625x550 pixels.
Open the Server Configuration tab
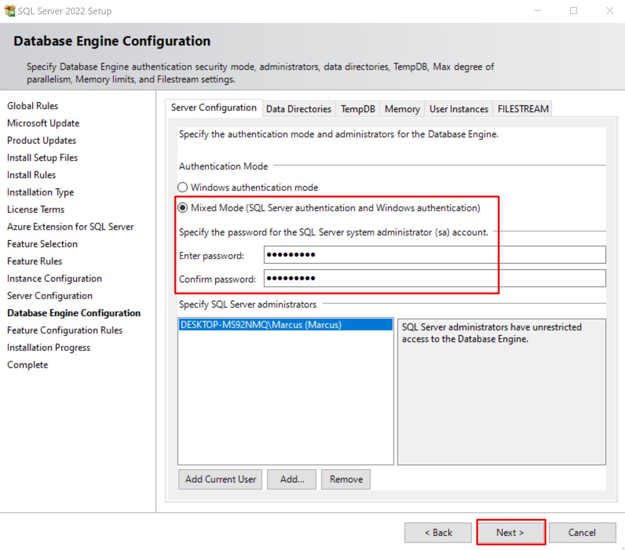click(x=214, y=108)
